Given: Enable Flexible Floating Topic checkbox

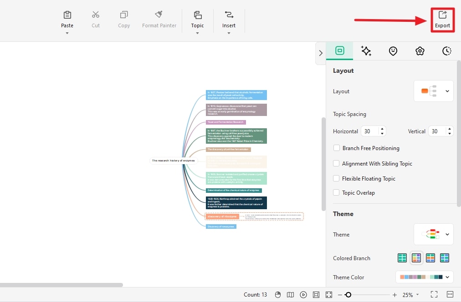Looking at the screenshot, I should pyautogui.click(x=336, y=178).
